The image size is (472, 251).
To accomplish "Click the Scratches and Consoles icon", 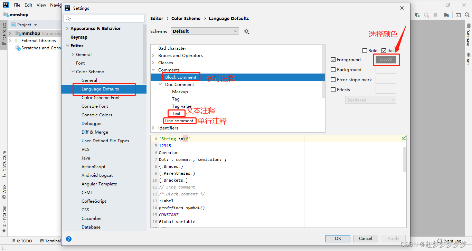I will point(18,48).
